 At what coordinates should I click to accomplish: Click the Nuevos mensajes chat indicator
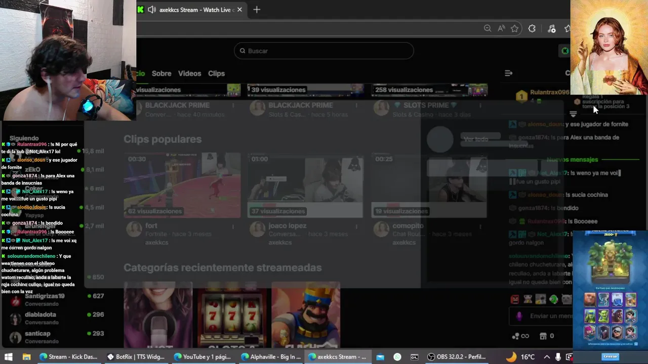[x=572, y=159]
